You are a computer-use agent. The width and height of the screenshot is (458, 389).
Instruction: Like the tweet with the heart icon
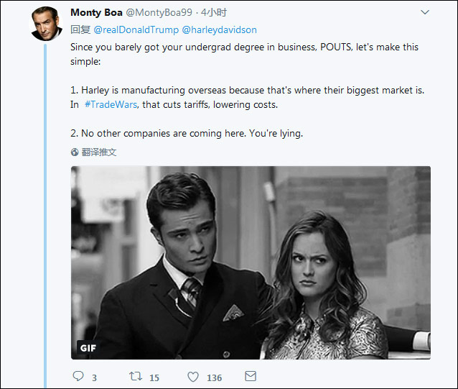point(193,376)
